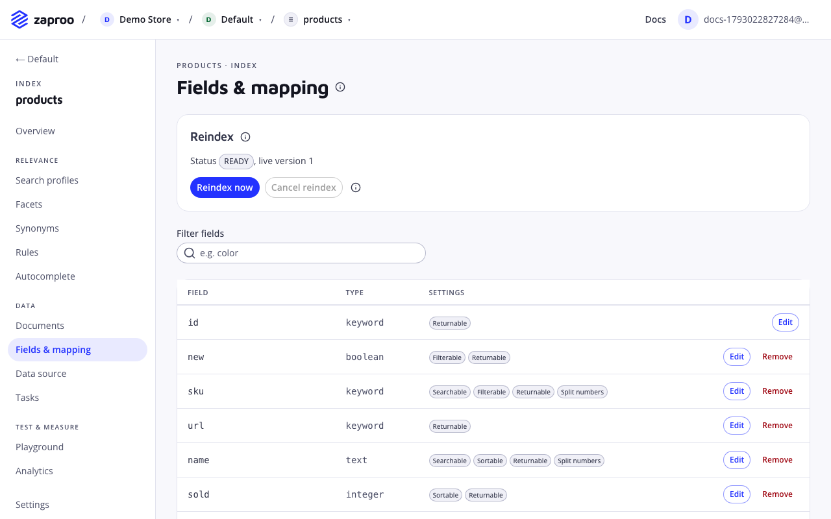Click Reindex now button
This screenshot has width=831, height=519.
(x=225, y=187)
